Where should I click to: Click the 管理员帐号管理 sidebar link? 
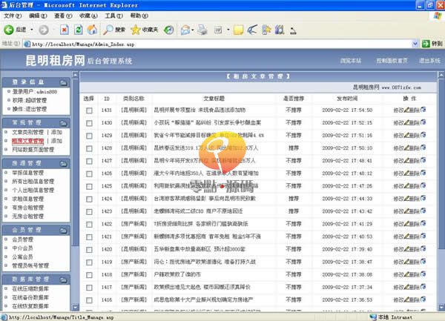click(30, 265)
